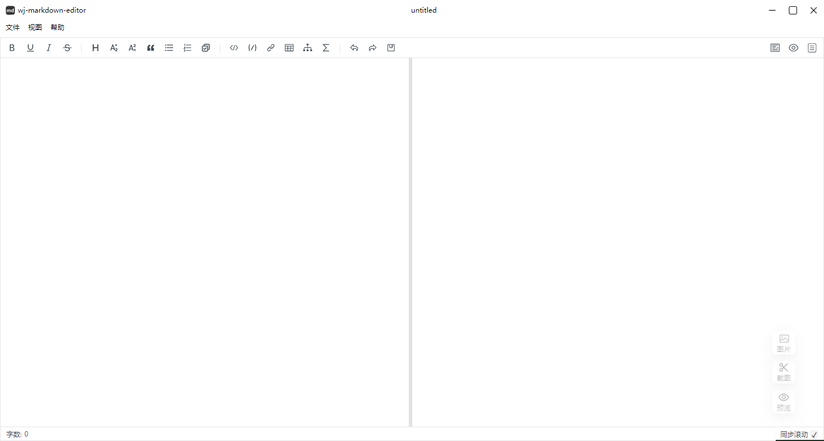
Task: Insert a flowchart diagram
Action: click(x=308, y=48)
